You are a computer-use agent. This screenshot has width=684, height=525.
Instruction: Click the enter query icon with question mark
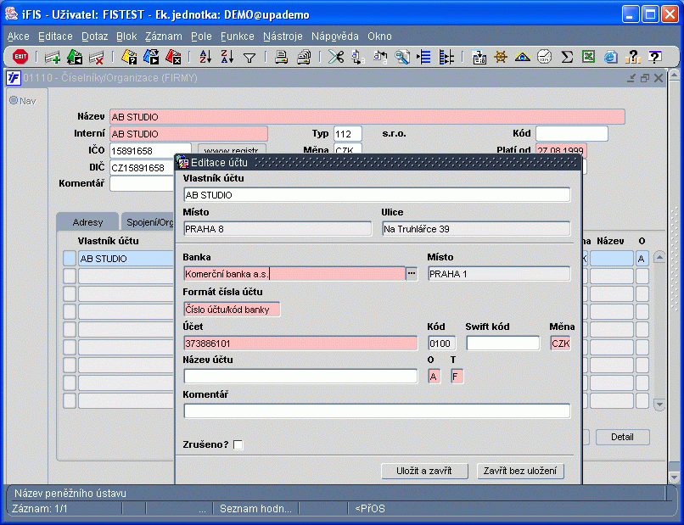(x=129, y=57)
